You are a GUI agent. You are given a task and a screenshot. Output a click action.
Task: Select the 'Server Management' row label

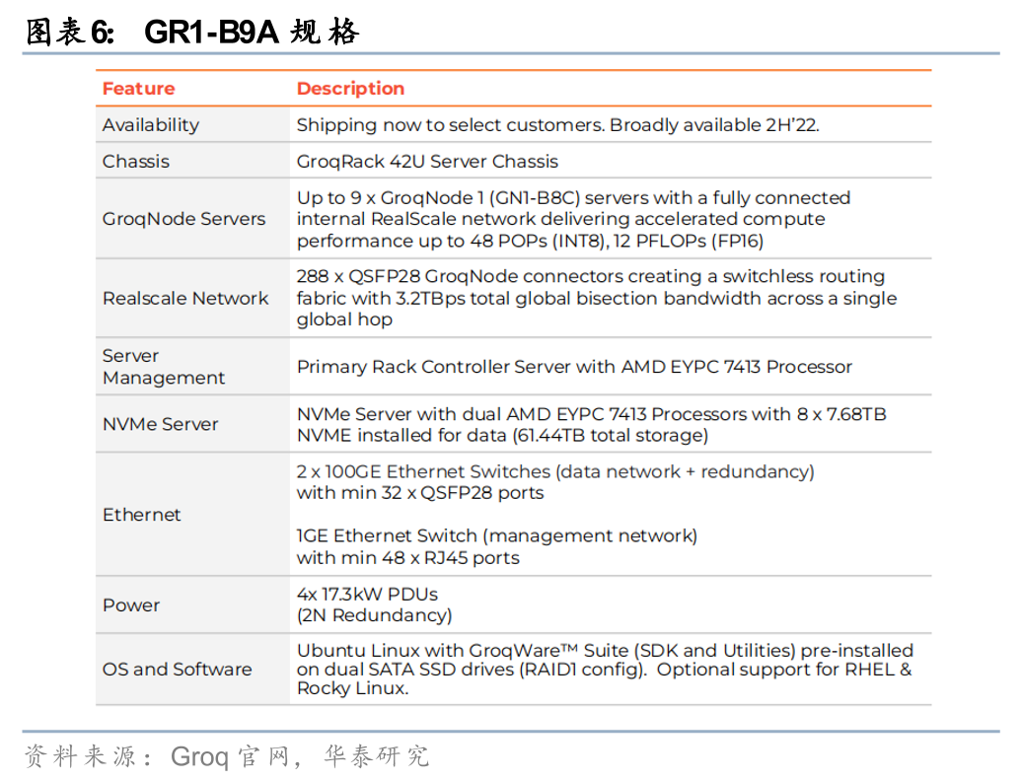point(164,367)
